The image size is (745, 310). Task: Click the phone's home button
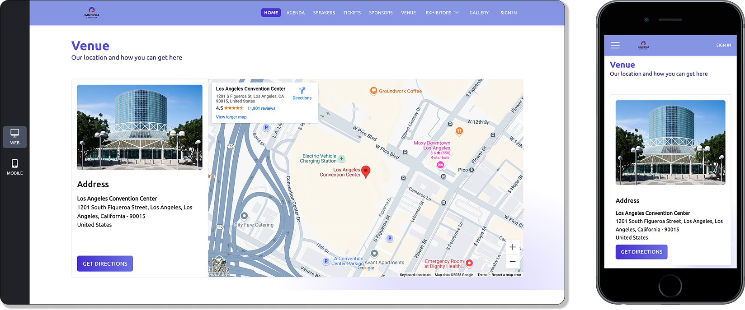click(x=670, y=286)
